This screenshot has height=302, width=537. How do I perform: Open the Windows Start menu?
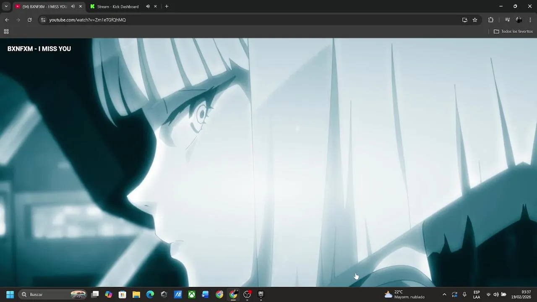(10, 294)
